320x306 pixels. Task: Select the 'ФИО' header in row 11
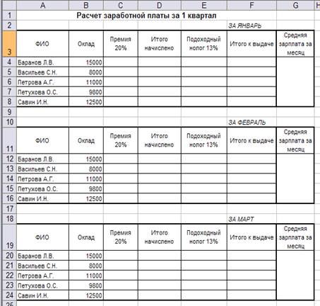click(x=42, y=140)
